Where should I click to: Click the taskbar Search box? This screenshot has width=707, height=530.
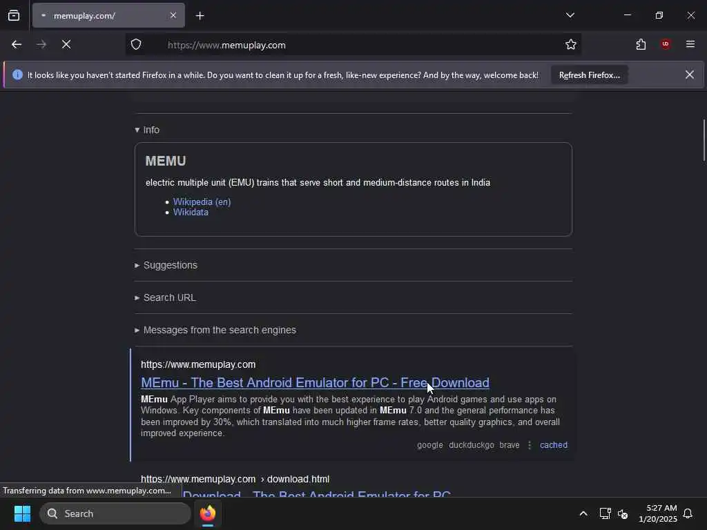(x=115, y=513)
